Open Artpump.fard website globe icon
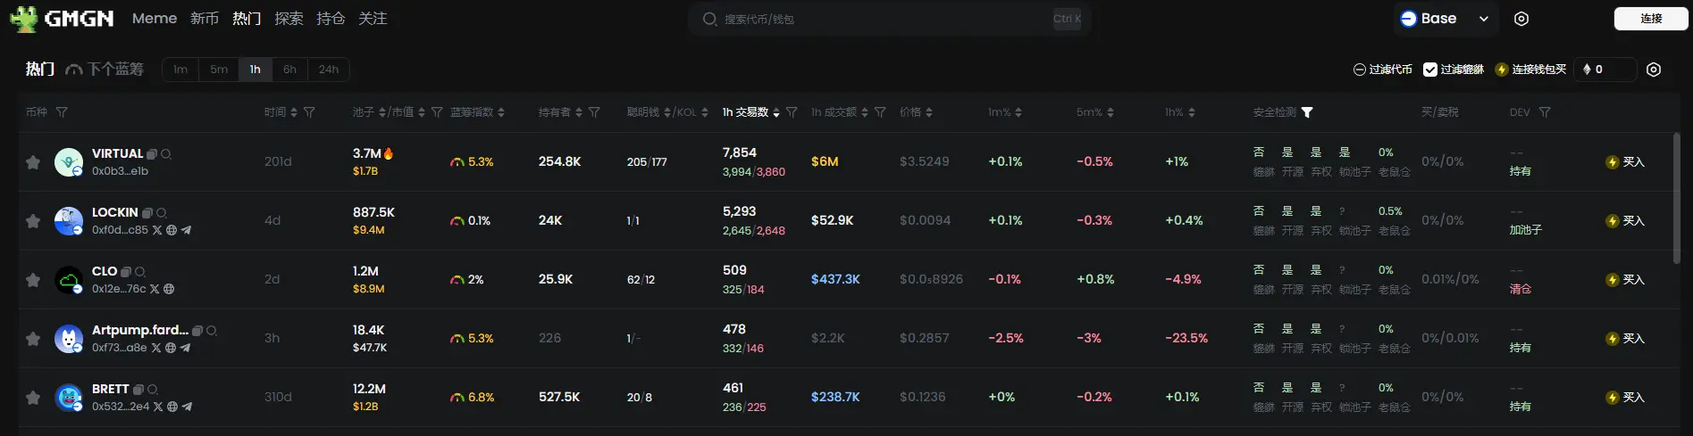Image resolution: width=1693 pixels, height=436 pixels. pos(171,348)
